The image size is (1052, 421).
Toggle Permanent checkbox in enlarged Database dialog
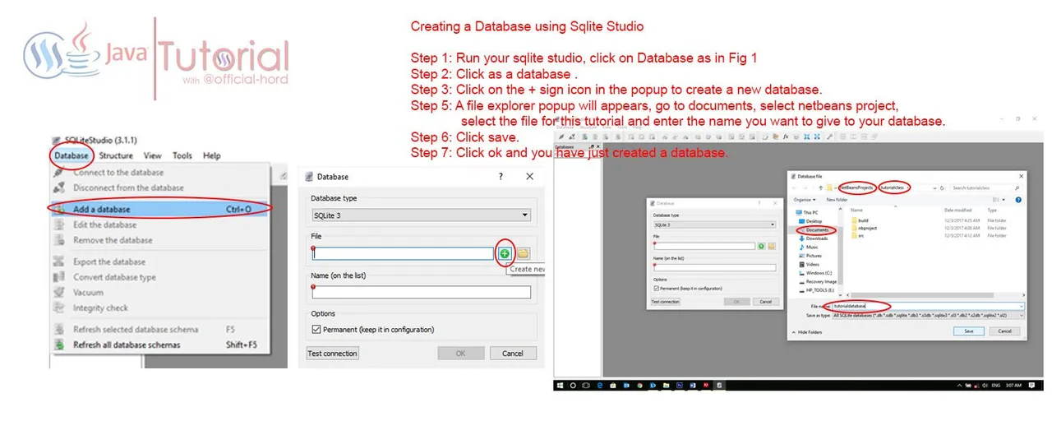click(x=317, y=330)
